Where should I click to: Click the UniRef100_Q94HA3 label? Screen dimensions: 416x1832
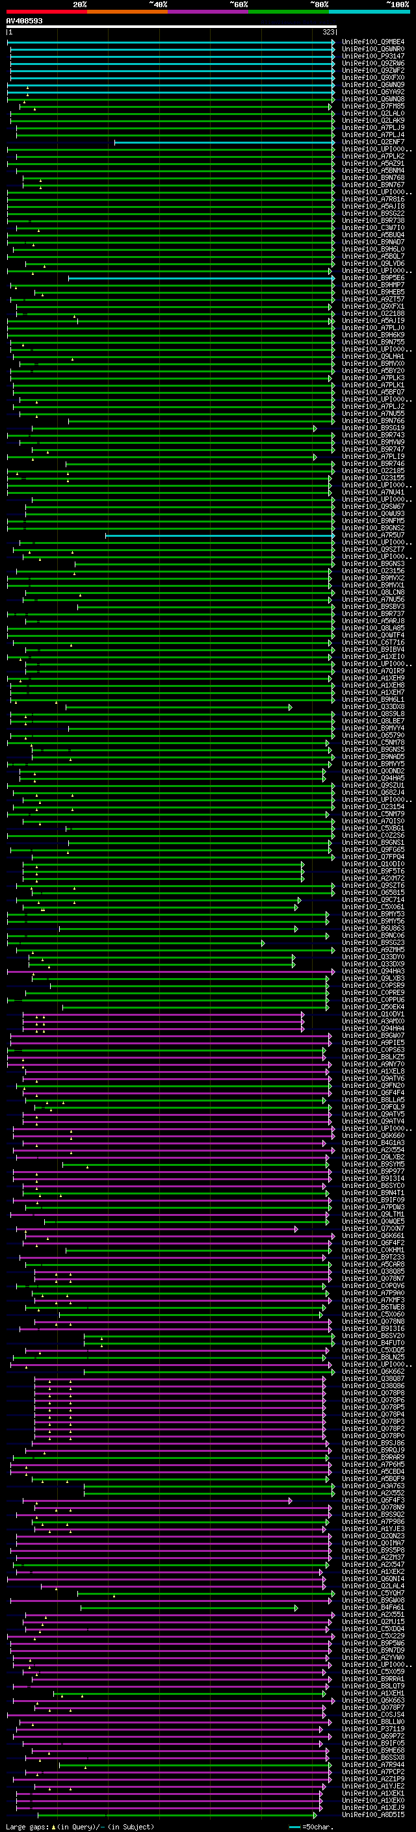coord(373,972)
